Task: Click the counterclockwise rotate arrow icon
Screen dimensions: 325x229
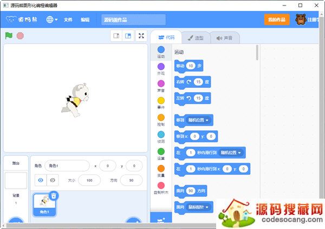Action: tap(188, 98)
